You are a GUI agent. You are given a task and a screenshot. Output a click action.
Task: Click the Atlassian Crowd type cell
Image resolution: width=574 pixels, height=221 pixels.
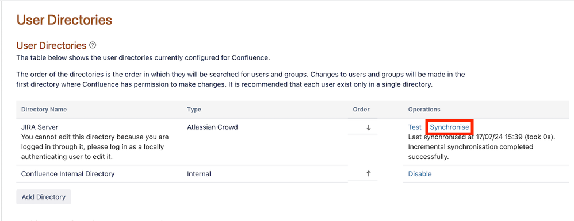pos(212,127)
